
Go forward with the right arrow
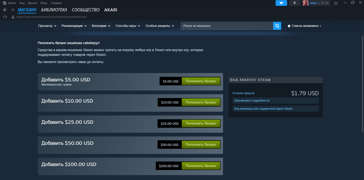(x=12, y=10)
